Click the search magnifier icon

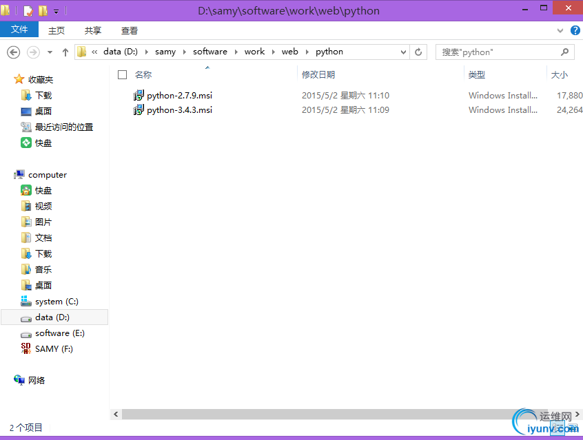(x=565, y=52)
